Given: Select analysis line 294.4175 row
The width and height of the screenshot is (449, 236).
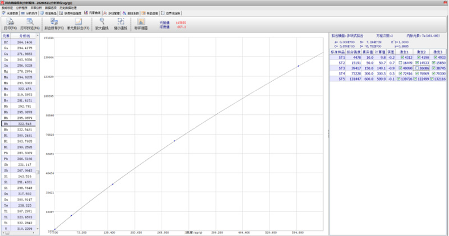Looking at the screenshot, I should tap(19, 48).
